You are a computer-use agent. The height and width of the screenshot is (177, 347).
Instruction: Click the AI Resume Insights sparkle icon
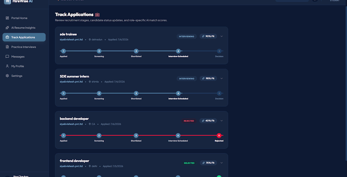(x=7, y=28)
